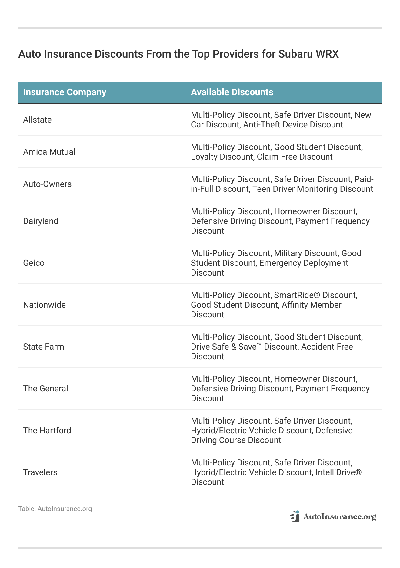Screen dimensions: 400x568
Task: Click The Hartford company name
Action: [47, 431]
